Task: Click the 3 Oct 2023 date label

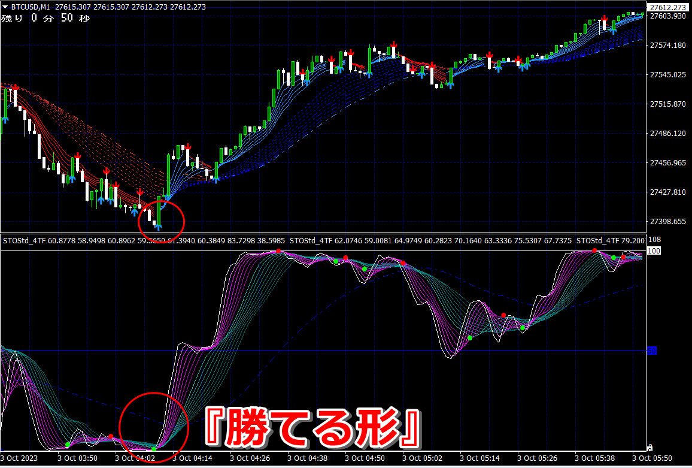Action: 19,459
